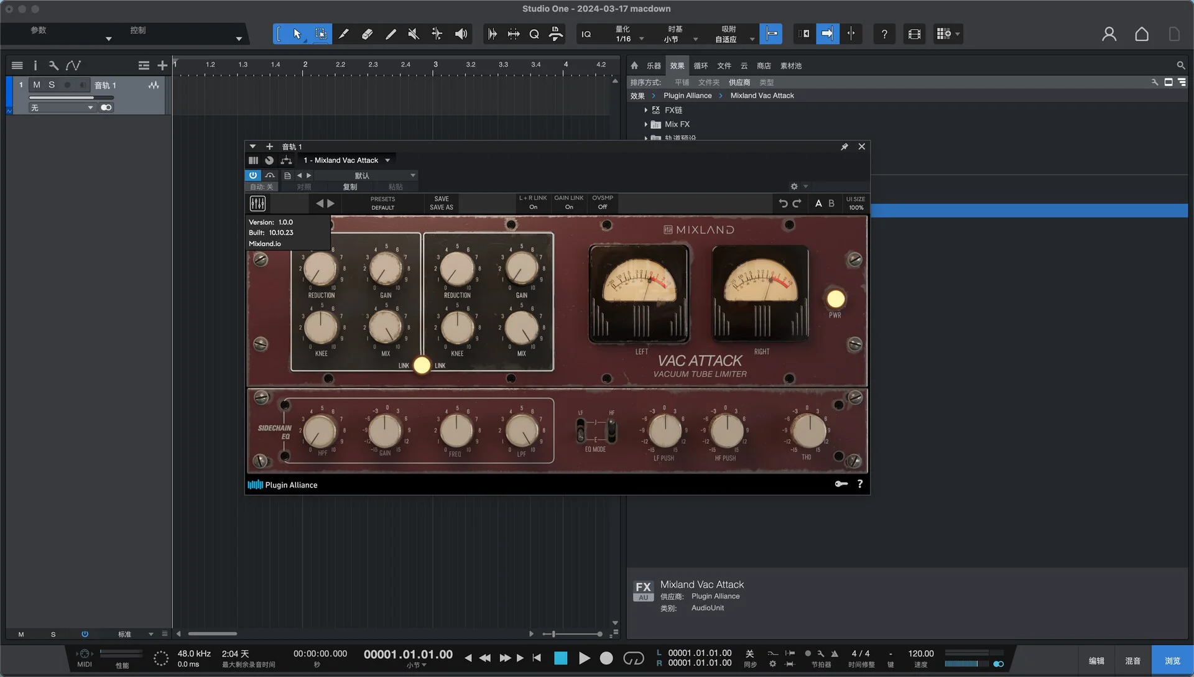Select Plugin Alliance in breadcrumb
This screenshot has width=1194, height=677.
(x=687, y=96)
